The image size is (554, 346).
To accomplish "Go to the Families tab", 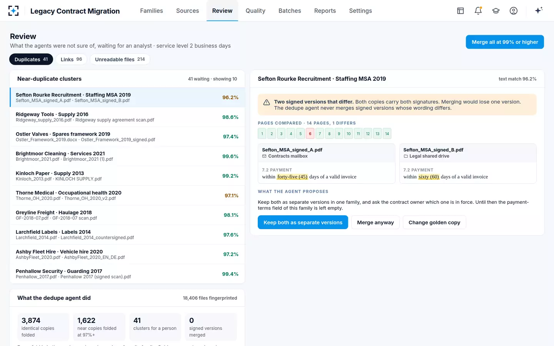I will click(152, 11).
